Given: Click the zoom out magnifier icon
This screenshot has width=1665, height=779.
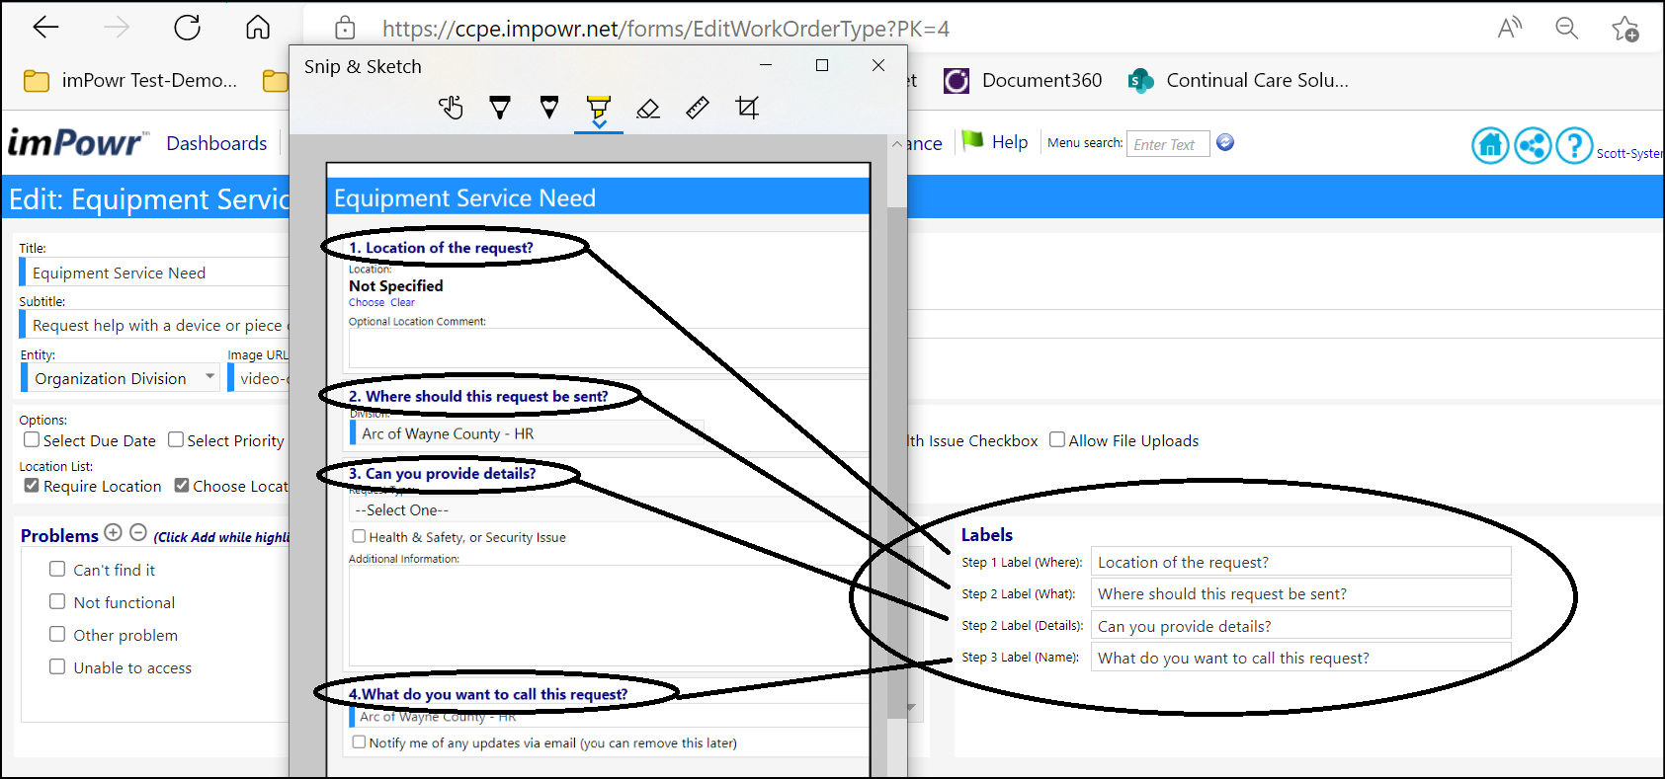Looking at the screenshot, I should click(1567, 28).
